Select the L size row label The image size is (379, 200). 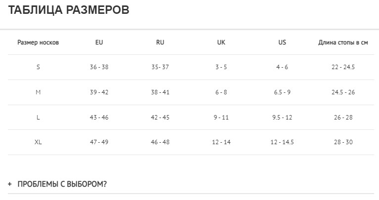point(38,118)
